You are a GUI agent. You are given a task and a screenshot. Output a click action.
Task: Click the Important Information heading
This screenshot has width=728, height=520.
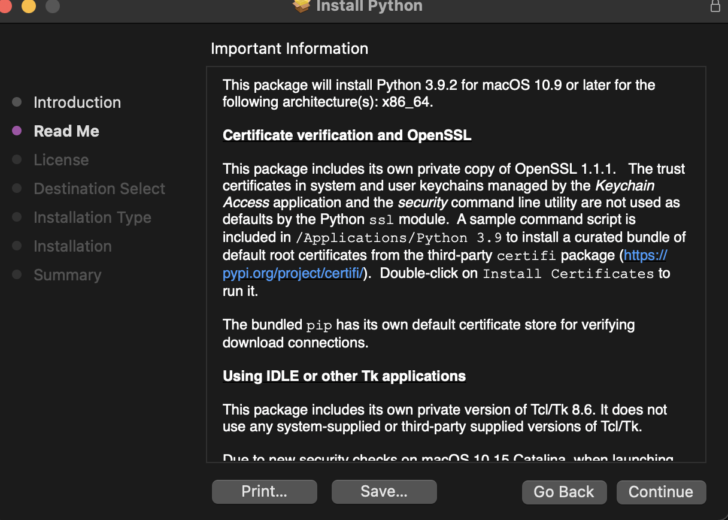[289, 49]
